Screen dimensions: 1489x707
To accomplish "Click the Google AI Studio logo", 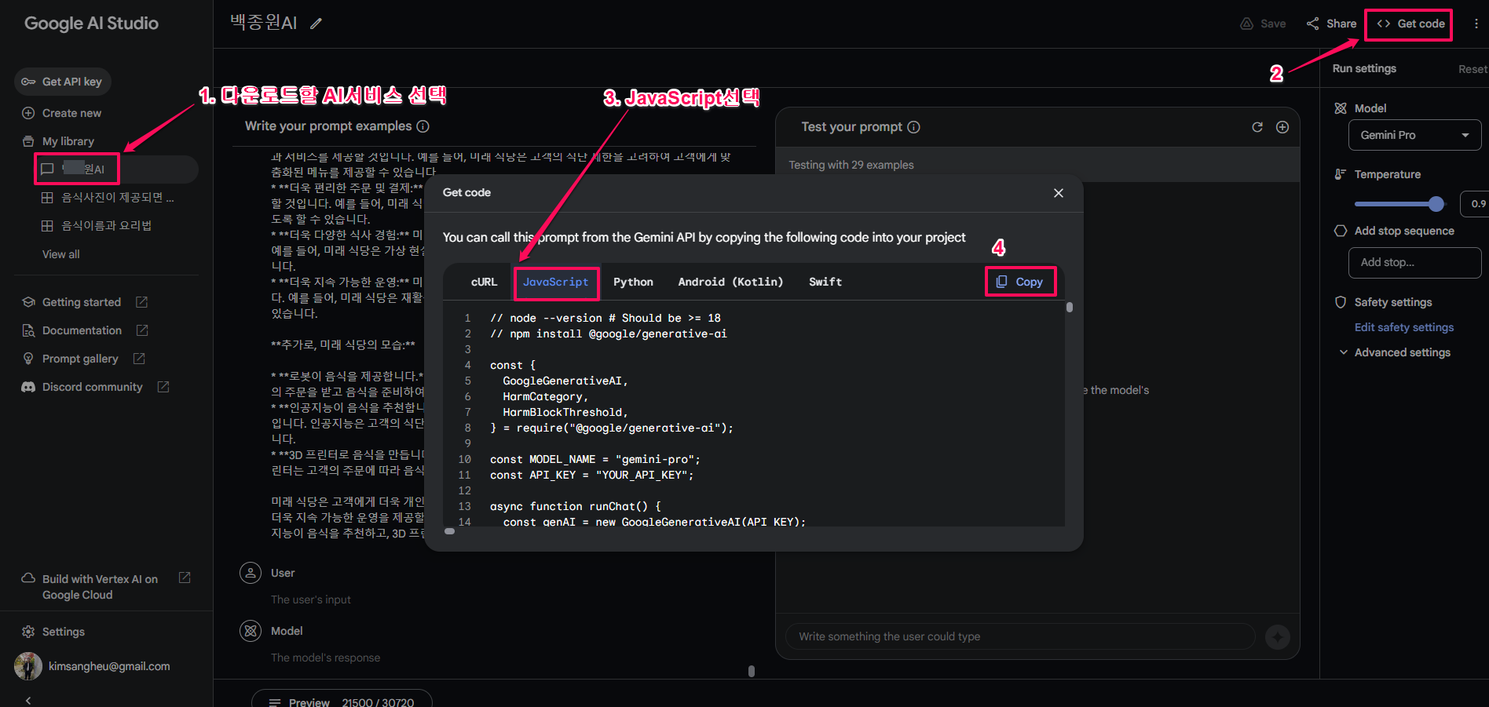I will pyautogui.click(x=91, y=24).
